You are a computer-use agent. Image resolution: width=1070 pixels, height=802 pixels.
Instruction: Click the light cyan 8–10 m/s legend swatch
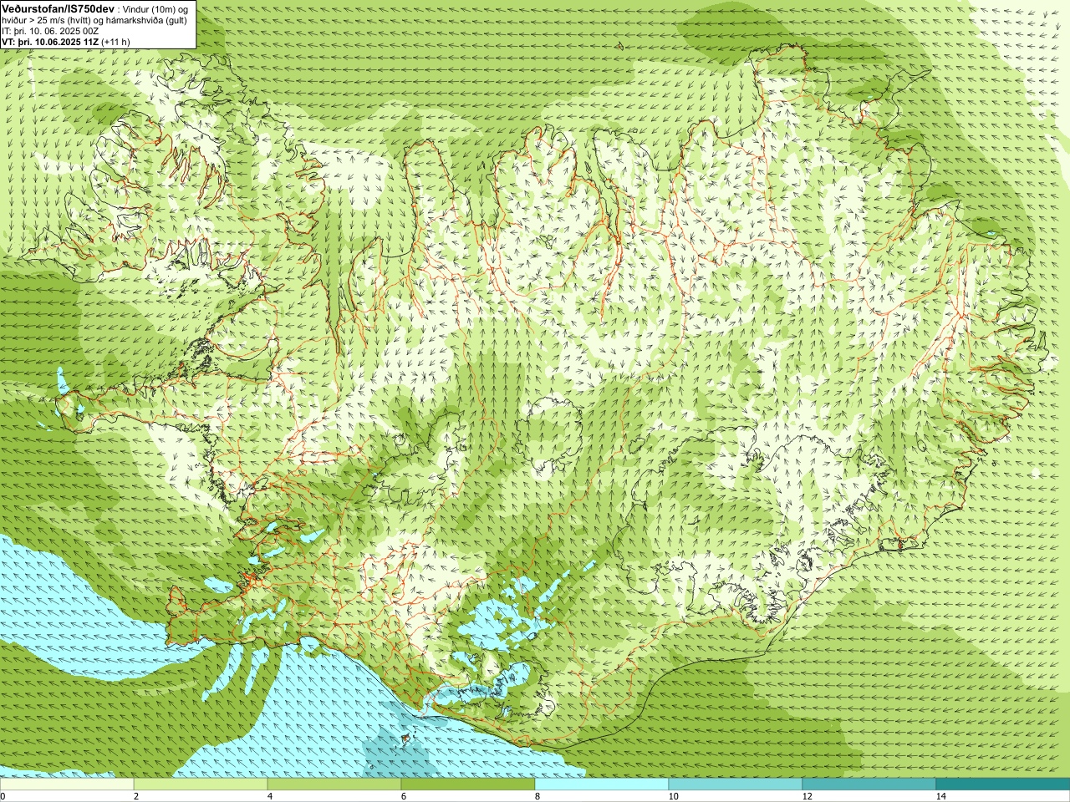coord(602,784)
